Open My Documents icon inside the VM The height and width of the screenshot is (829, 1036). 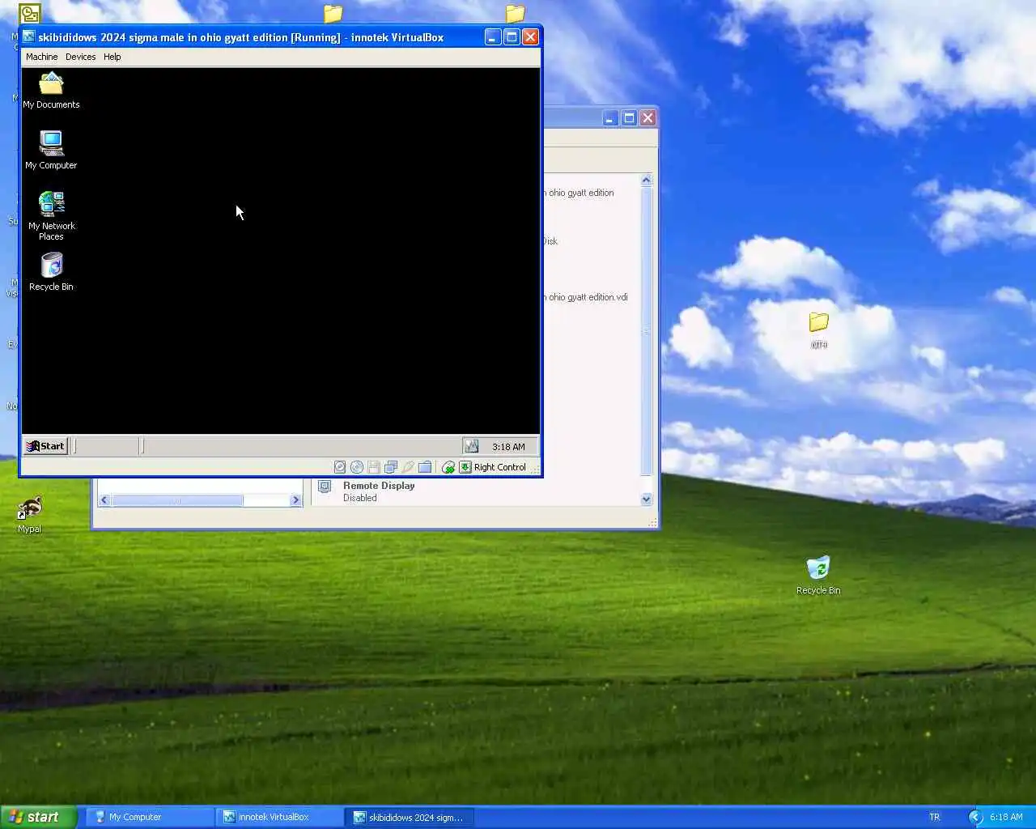pyautogui.click(x=51, y=91)
